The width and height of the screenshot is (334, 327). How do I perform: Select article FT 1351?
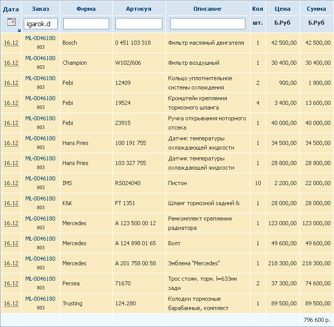point(125,203)
